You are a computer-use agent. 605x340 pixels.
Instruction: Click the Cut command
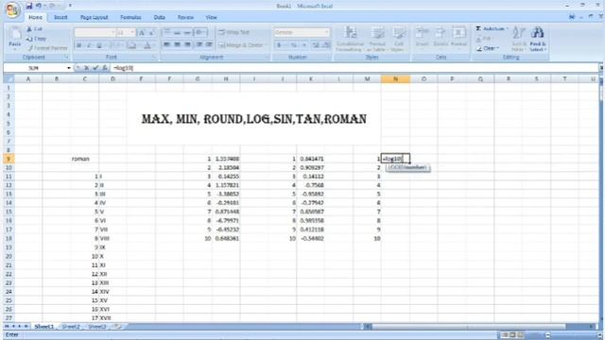pos(34,29)
